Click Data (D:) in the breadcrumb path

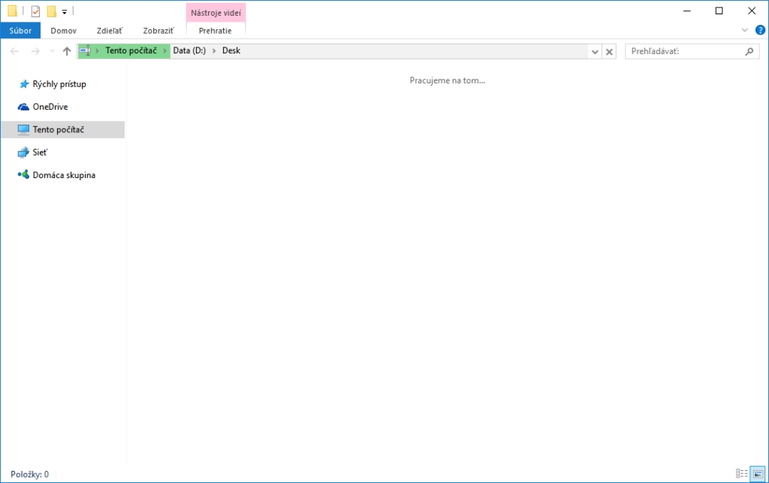[x=189, y=51]
